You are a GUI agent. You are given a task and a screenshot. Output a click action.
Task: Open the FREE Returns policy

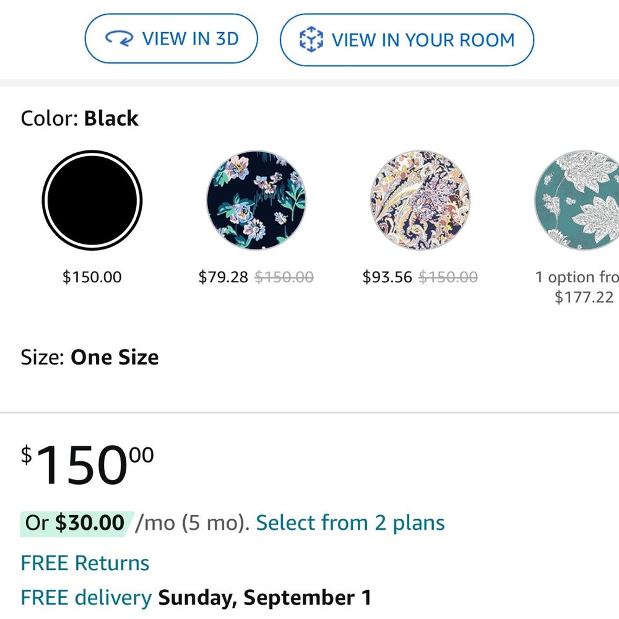click(x=85, y=563)
